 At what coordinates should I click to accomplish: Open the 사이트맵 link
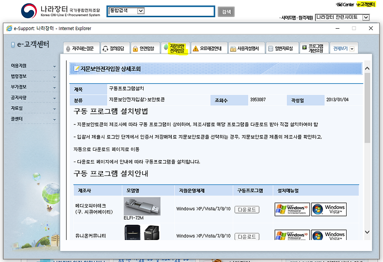tap(288, 18)
